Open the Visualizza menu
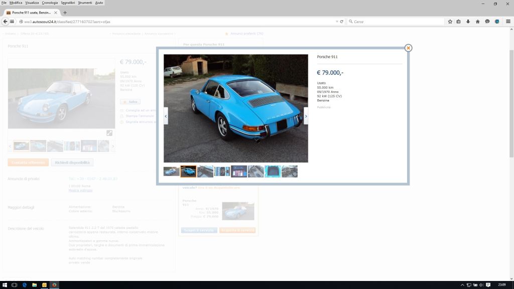This screenshot has width=514, height=289. (32, 3)
